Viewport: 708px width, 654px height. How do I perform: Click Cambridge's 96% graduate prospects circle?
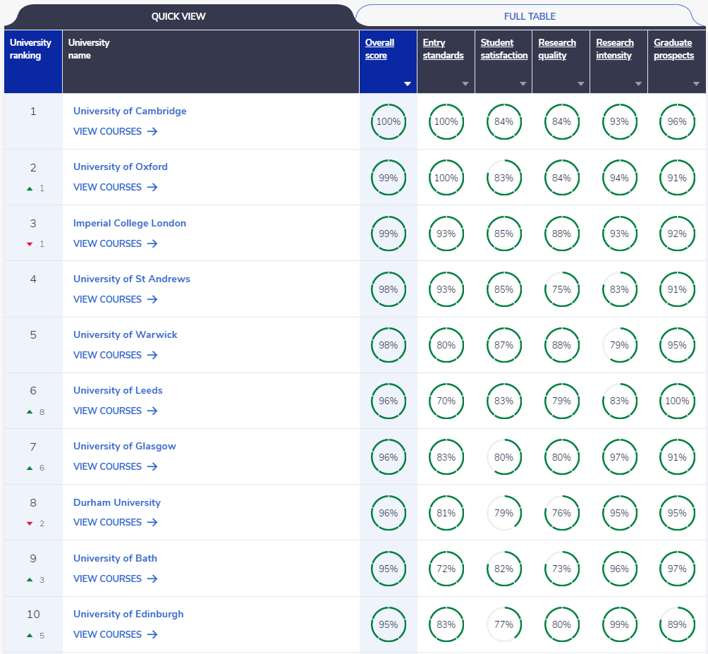coord(677,121)
